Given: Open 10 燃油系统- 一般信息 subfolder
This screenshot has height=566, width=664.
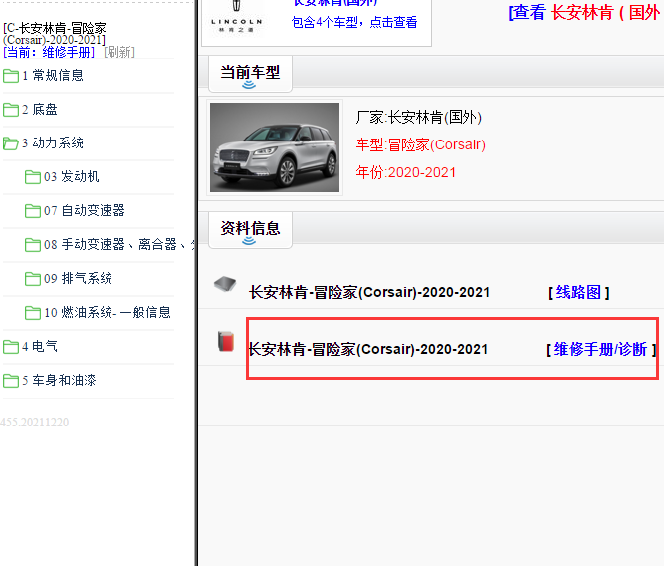Looking at the screenshot, I should 108,313.
